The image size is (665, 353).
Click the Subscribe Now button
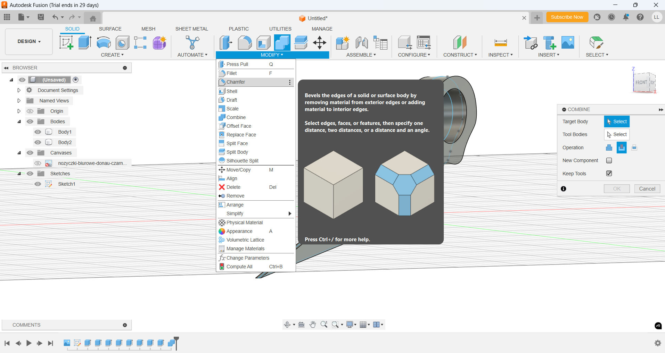click(x=567, y=17)
